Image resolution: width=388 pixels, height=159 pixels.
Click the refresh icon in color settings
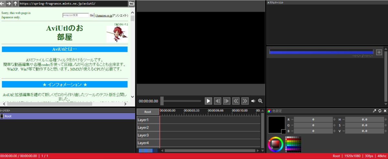pos(380,111)
